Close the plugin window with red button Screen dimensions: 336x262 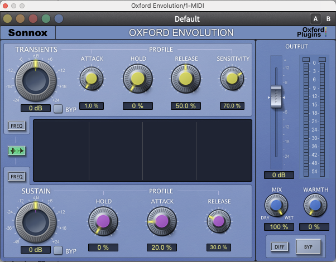click(x=5, y=6)
